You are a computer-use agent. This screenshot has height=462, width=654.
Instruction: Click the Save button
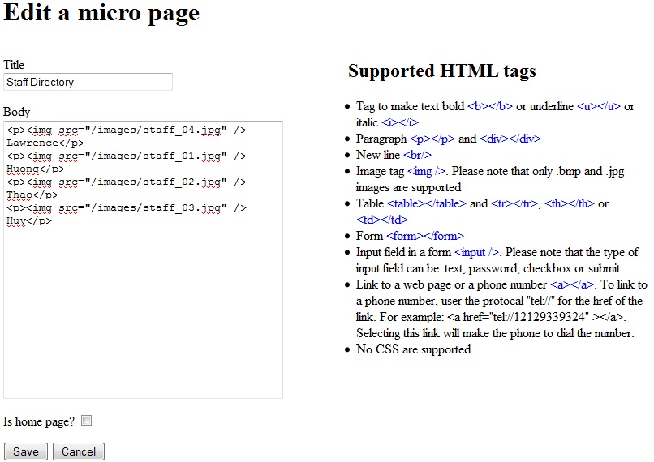pos(26,451)
